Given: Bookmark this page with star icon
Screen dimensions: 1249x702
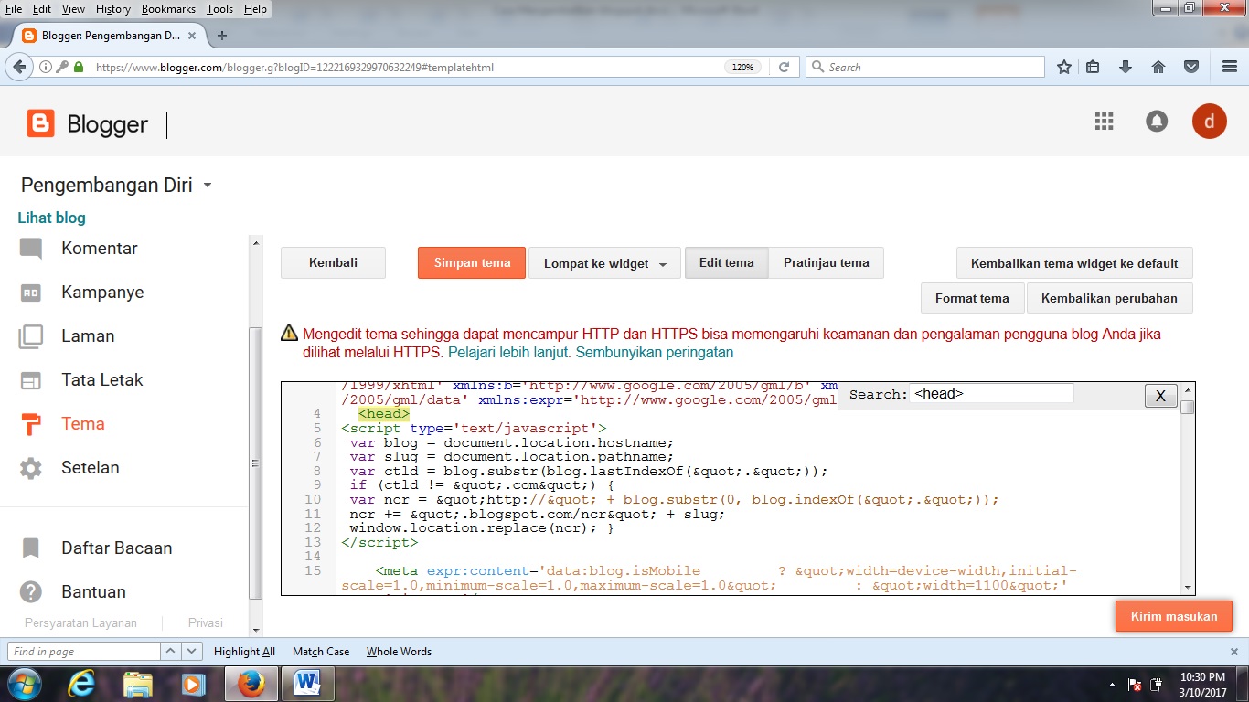Looking at the screenshot, I should tap(1064, 67).
